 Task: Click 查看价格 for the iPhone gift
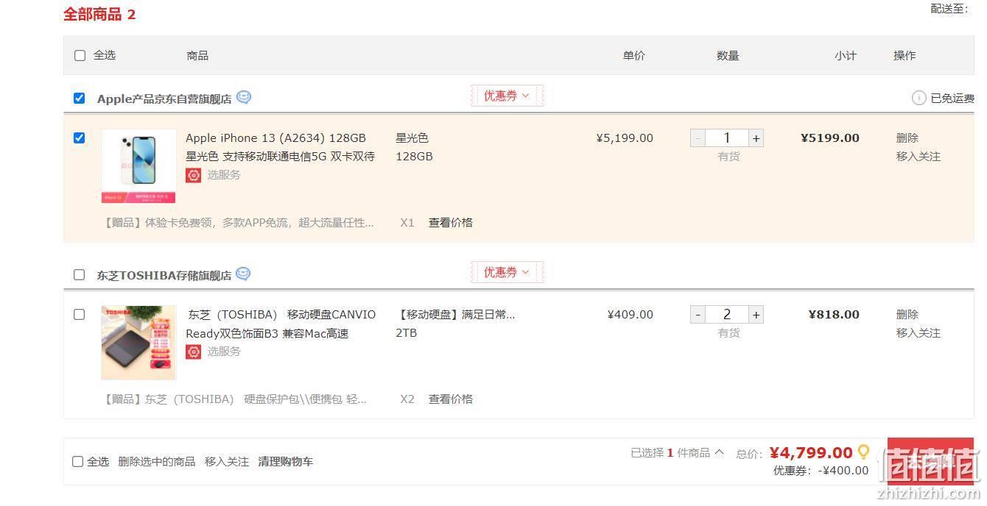point(451,222)
